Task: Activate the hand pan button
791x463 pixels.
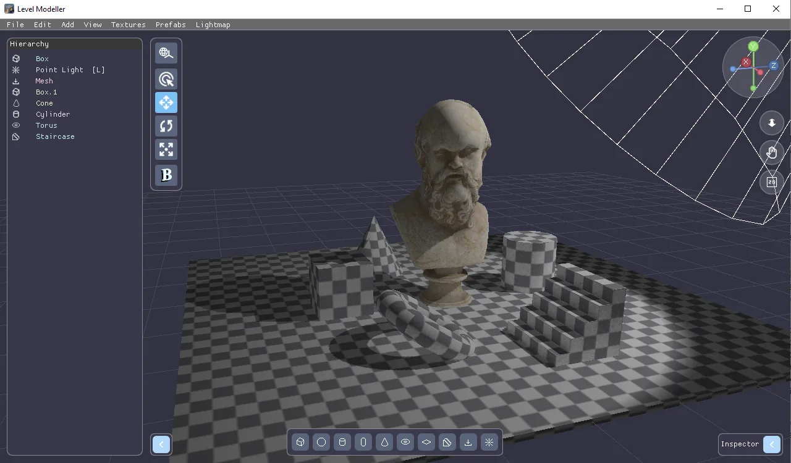Action: click(772, 152)
